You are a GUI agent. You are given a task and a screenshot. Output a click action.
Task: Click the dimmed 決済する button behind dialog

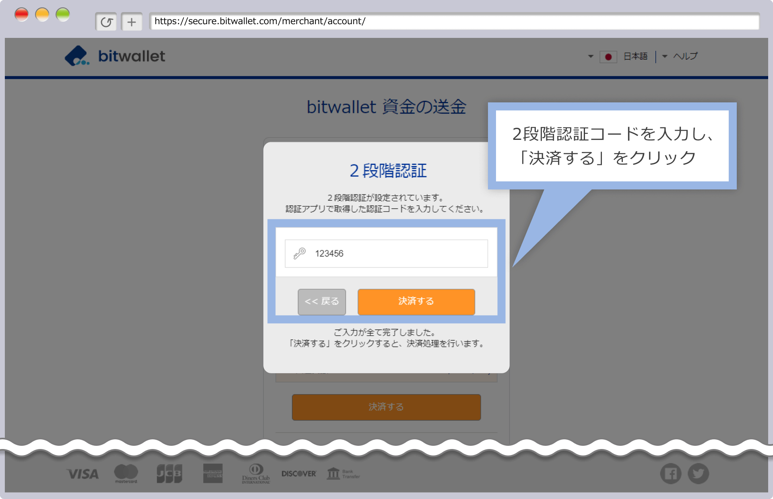[386, 407]
